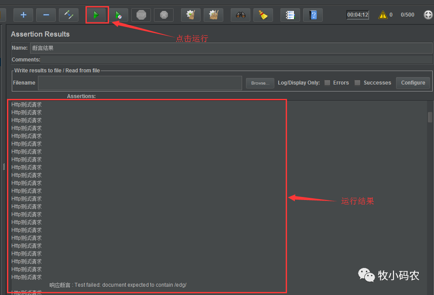Click the elapsed time 00:04:12 display
Viewport: 434px width, 295px height.
[358, 15]
